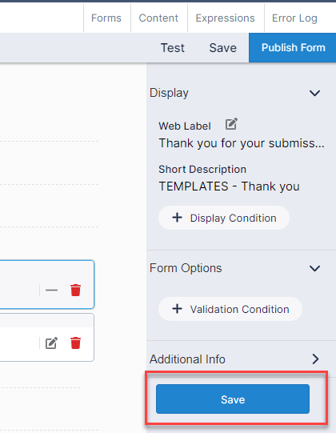Delete the lower card via red trash icon

(x=76, y=343)
